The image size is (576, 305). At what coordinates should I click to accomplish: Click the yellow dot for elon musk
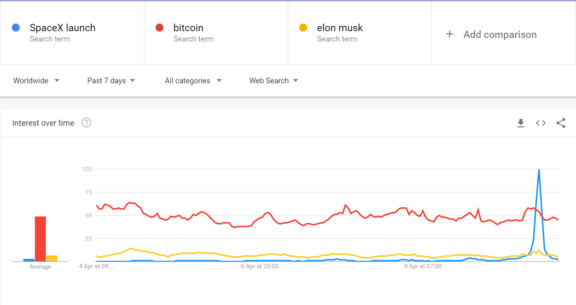click(x=303, y=28)
